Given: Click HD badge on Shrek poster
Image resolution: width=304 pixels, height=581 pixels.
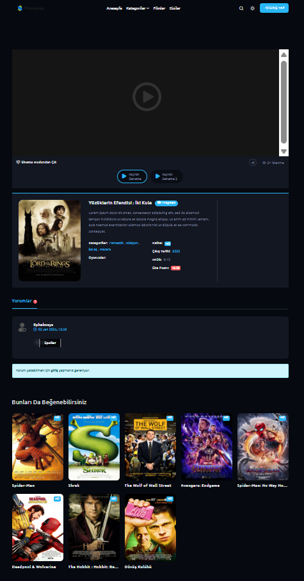Looking at the screenshot, I should pyautogui.click(x=113, y=418).
